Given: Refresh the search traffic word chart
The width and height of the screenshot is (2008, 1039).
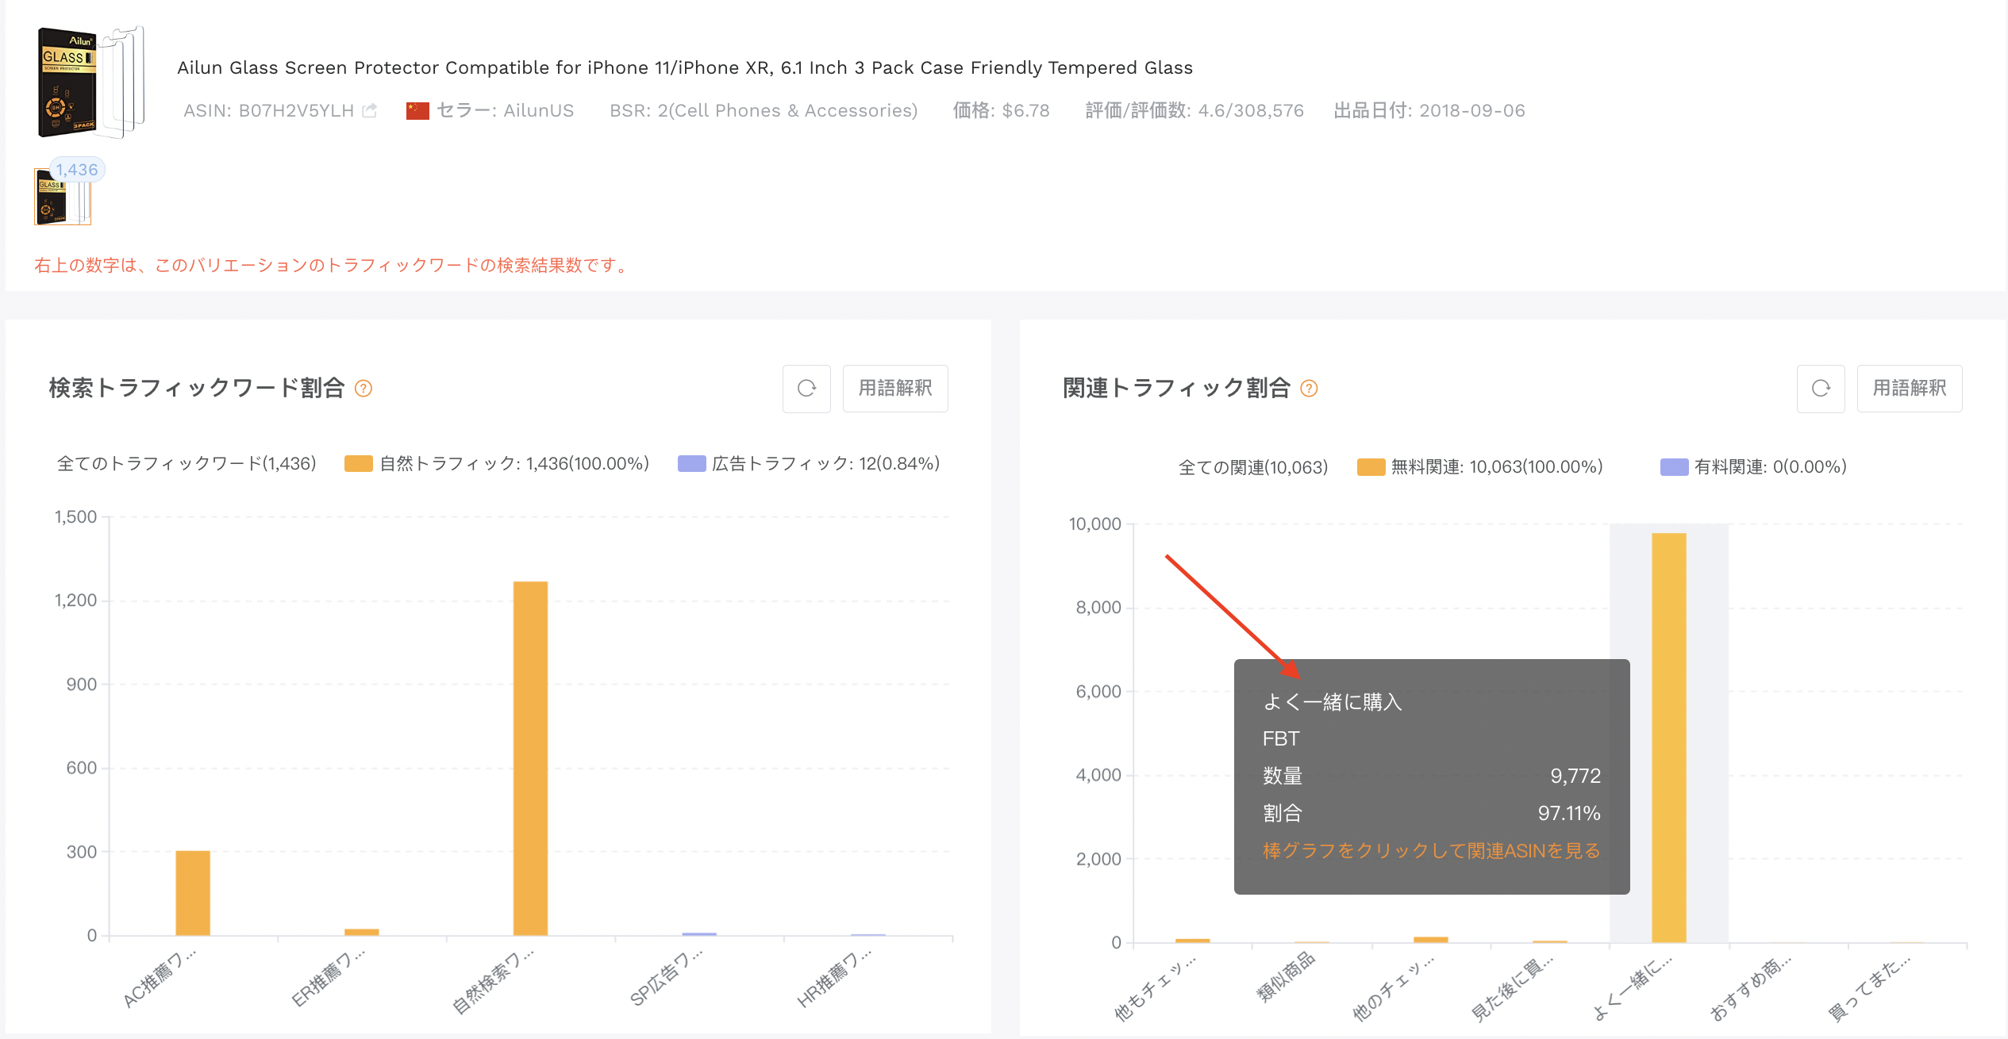Looking at the screenshot, I should 806,389.
